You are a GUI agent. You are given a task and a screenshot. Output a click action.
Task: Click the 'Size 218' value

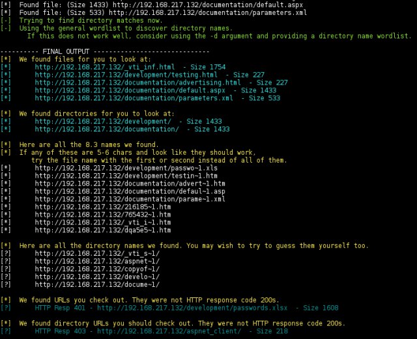[x=272, y=331]
